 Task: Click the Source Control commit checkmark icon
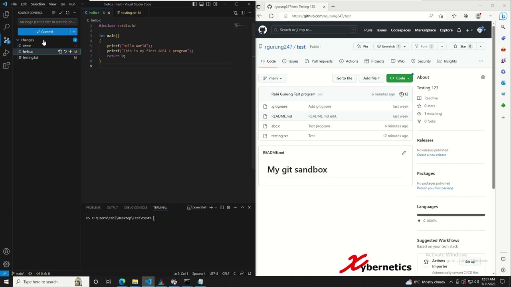click(61, 13)
